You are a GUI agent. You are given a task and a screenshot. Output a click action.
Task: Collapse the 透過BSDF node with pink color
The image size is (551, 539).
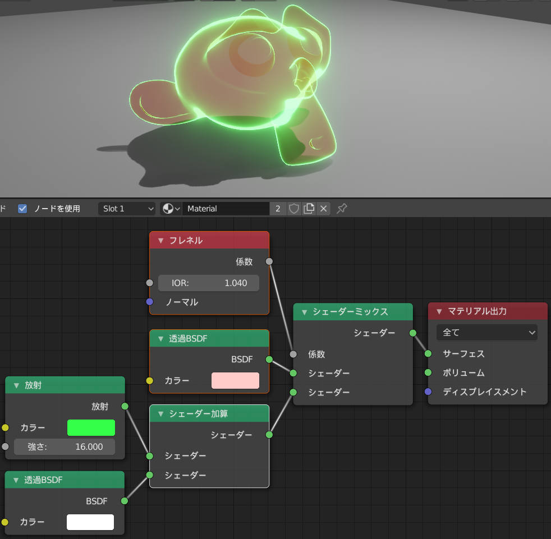[160, 339]
